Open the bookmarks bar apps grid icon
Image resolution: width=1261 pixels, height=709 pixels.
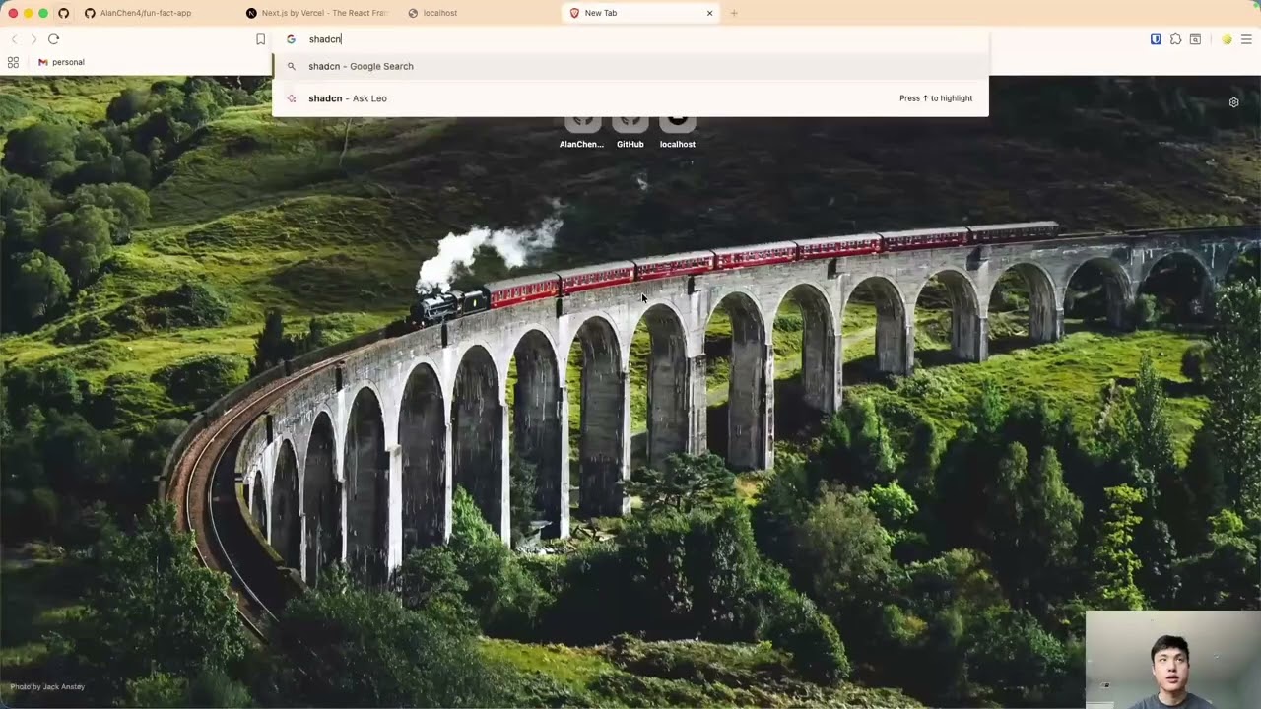coord(13,62)
